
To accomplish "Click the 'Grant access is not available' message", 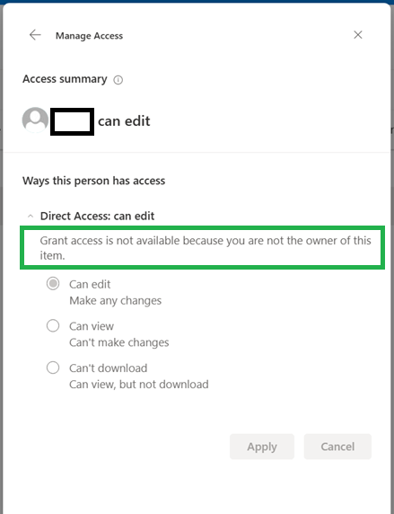I will coord(206,248).
